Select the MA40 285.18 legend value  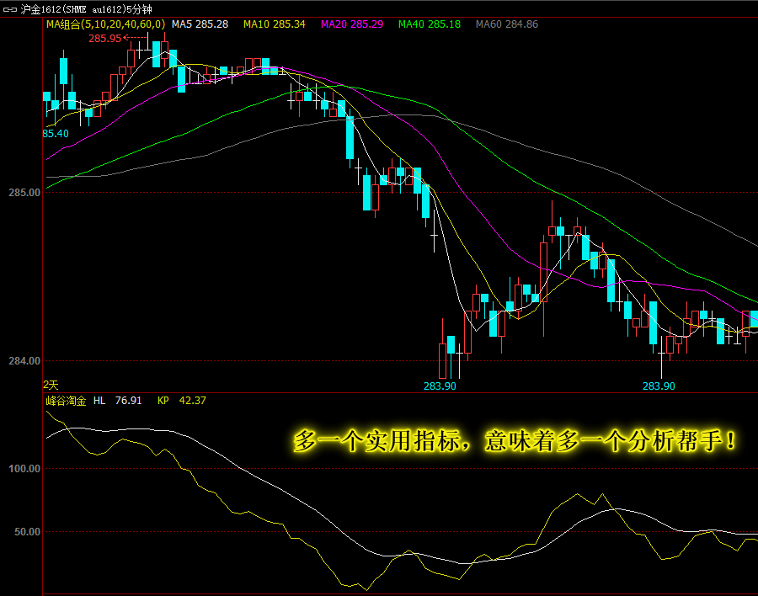click(430, 24)
